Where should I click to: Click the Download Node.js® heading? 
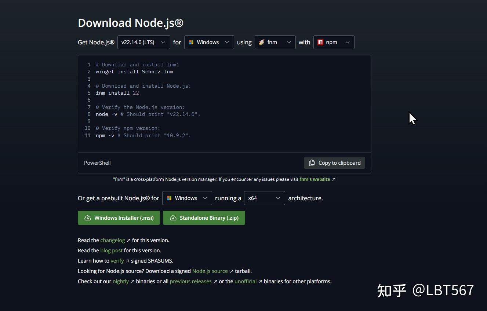(131, 23)
